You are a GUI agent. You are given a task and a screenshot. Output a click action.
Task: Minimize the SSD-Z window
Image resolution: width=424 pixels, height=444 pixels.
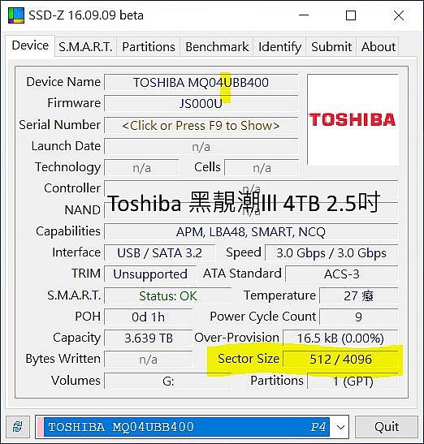304,15
